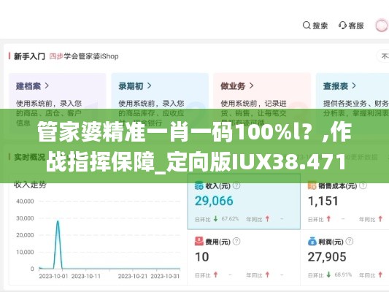Click the 实时概况 section title
Image resolution: width=389 pixels, height=292 pixels.
29,157
